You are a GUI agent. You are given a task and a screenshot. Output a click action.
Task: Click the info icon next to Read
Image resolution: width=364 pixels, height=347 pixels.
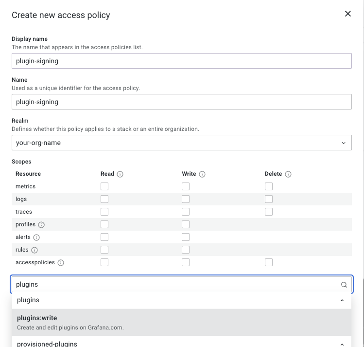coord(120,174)
